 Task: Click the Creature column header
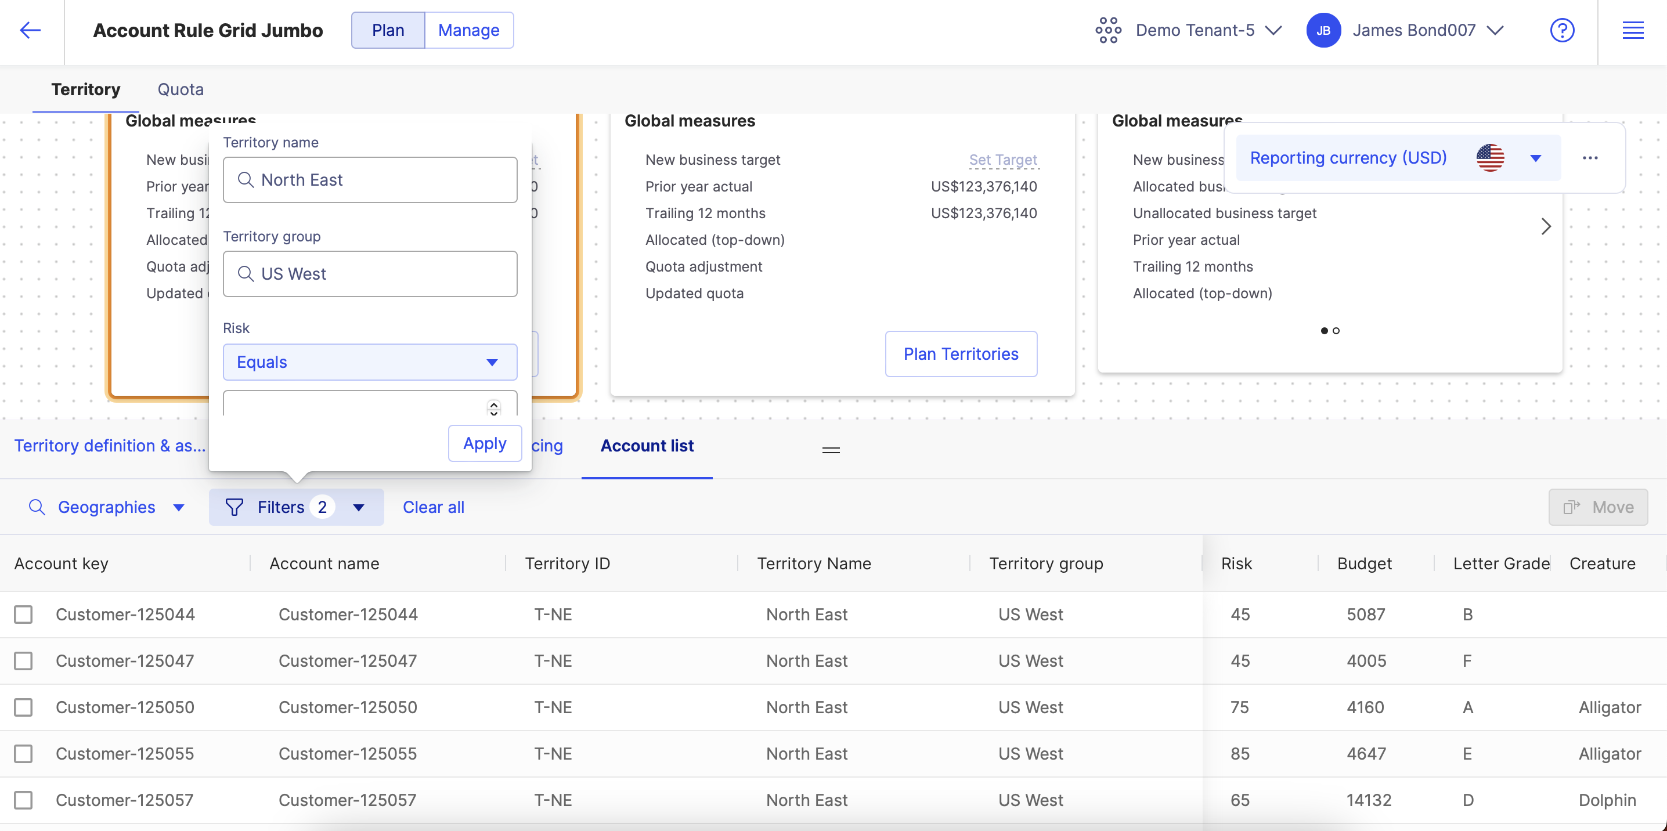1603,563
